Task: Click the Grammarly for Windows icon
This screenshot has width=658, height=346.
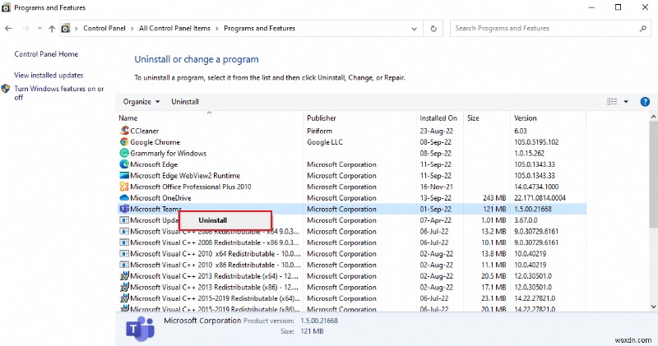Action: tap(125, 153)
